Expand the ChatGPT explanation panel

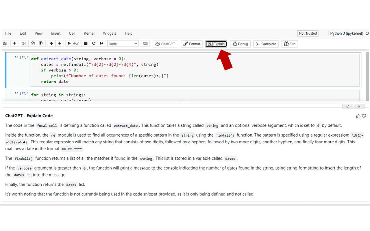pos(347,106)
